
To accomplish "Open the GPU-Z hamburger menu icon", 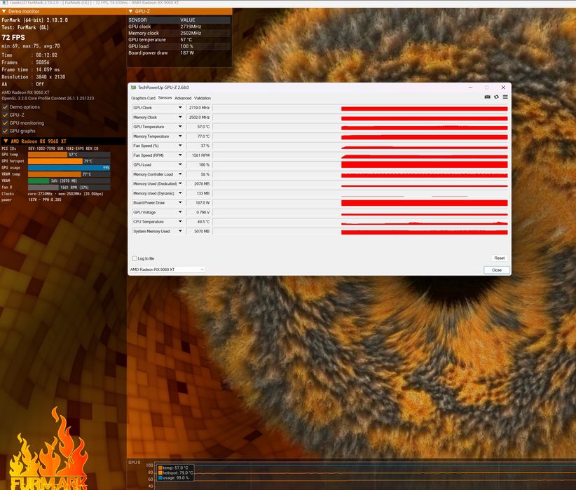I will (x=505, y=97).
